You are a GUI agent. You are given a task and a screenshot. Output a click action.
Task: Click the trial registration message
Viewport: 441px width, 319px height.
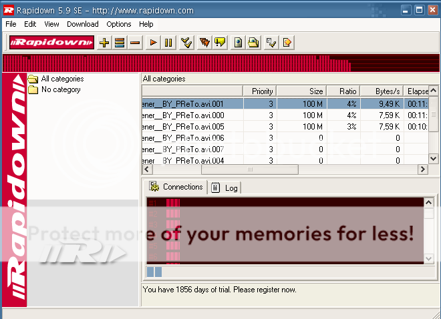[219, 290]
